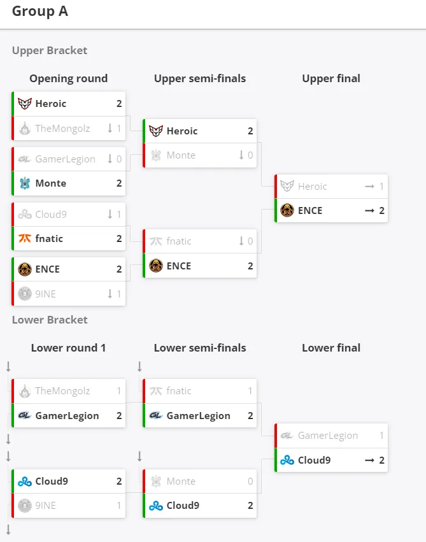Select Monte team in Lower semi-finals
The height and width of the screenshot is (542, 426).
(x=200, y=481)
